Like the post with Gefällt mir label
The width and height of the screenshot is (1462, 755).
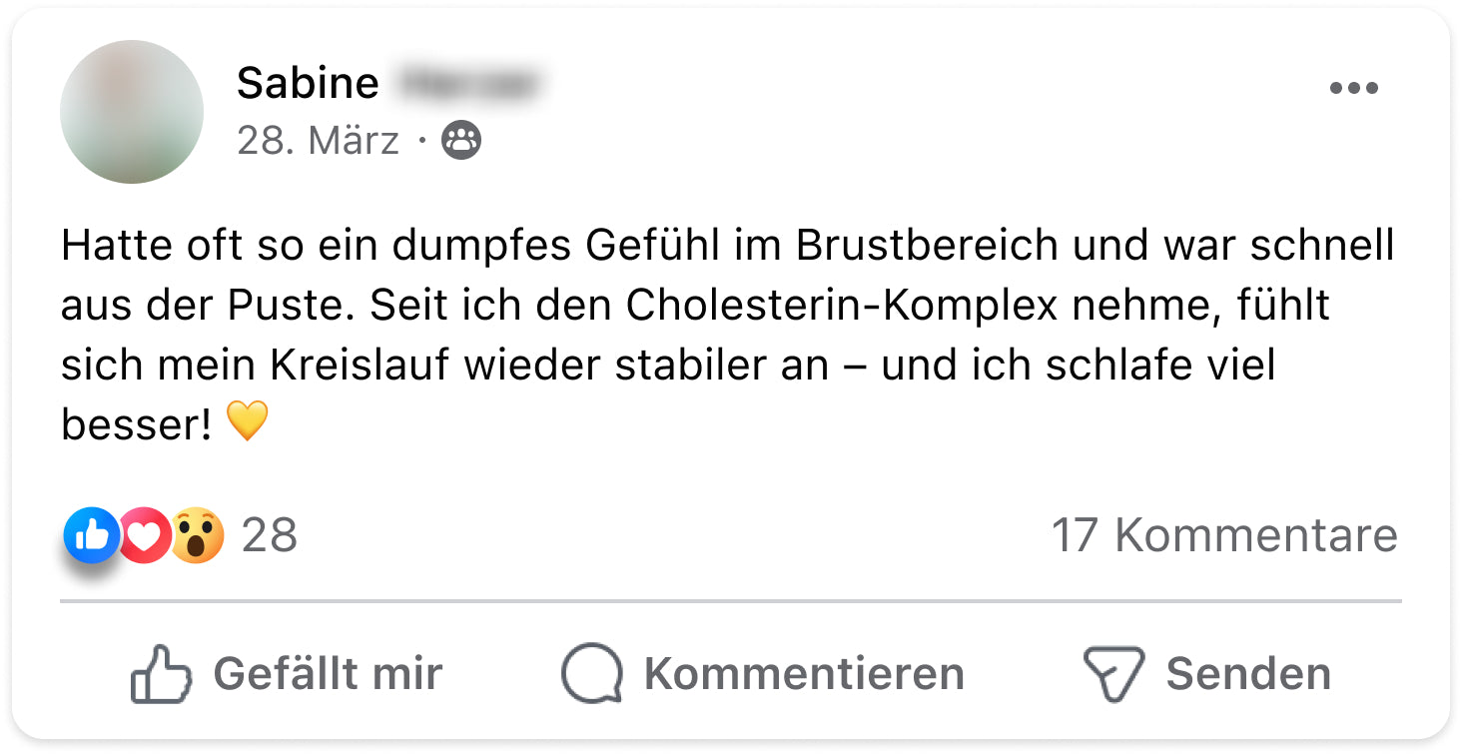(x=328, y=673)
